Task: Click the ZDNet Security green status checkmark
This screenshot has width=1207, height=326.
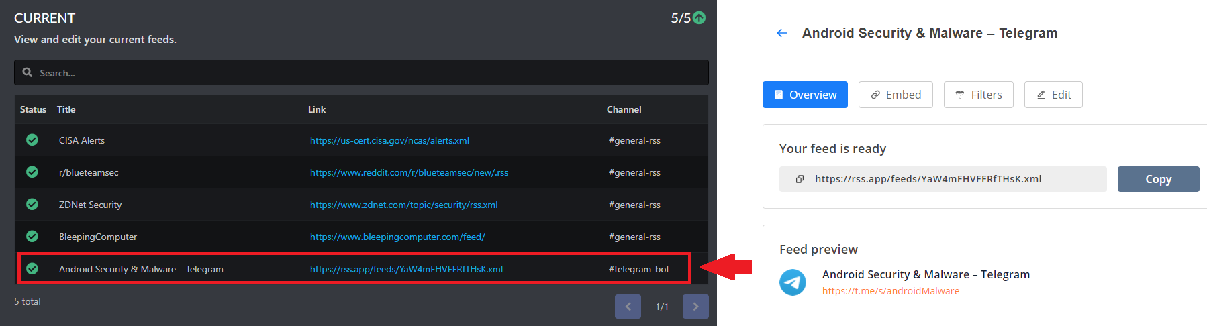Action: click(32, 204)
